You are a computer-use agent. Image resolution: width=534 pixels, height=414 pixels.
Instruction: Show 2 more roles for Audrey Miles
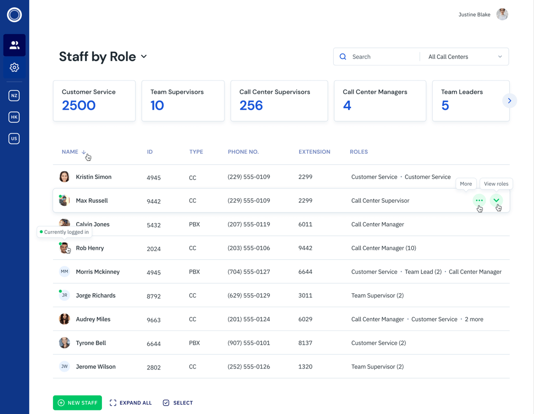[x=473, y=319]
